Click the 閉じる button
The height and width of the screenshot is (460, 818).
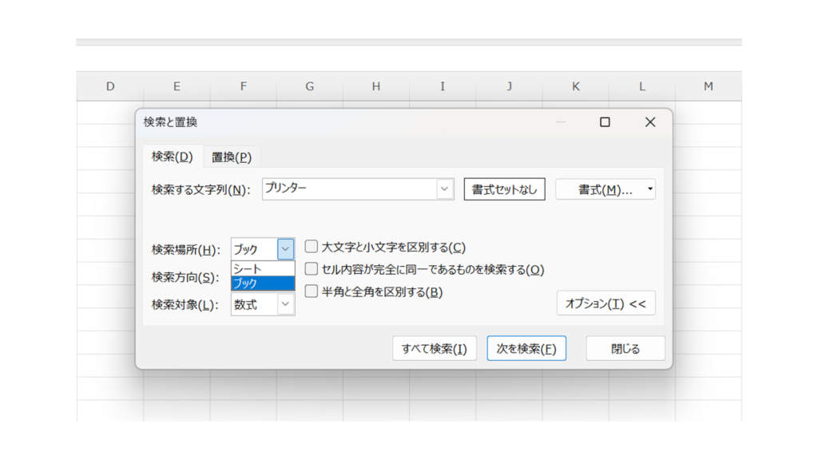point(625,349)
